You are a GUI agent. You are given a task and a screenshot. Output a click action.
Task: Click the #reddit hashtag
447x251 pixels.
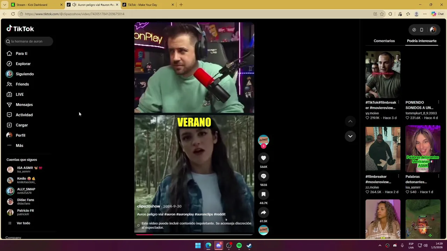click(220, 214)
